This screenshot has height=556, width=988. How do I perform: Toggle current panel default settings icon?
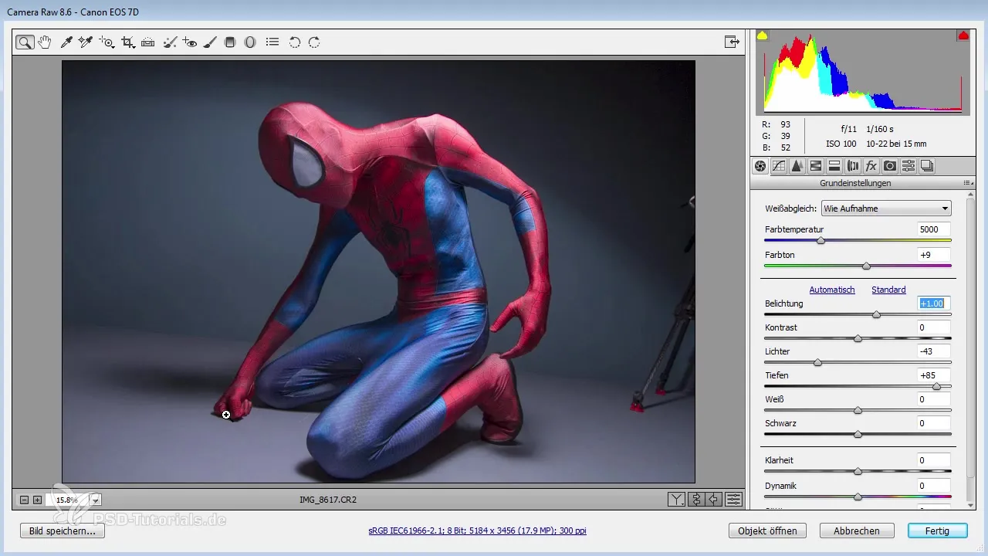pos(734,500)
